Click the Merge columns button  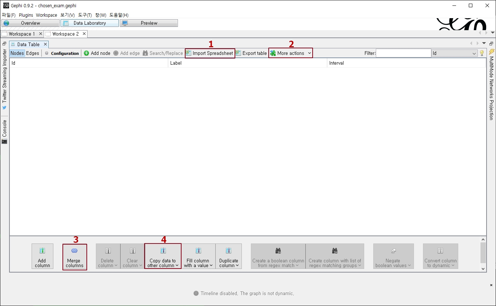click(x=74, y=256)
